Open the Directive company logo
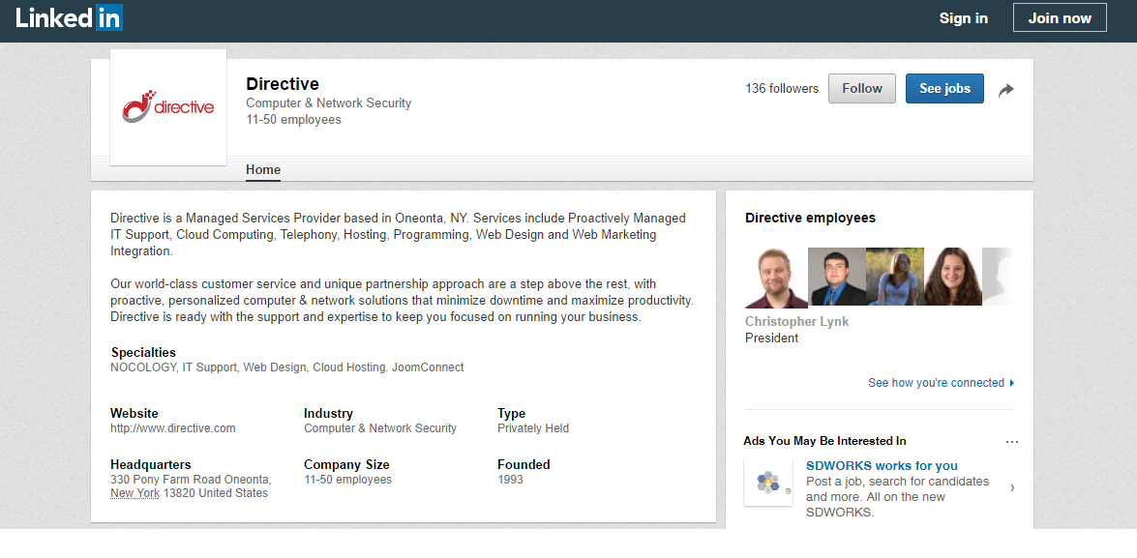 (x=168, y=107)
